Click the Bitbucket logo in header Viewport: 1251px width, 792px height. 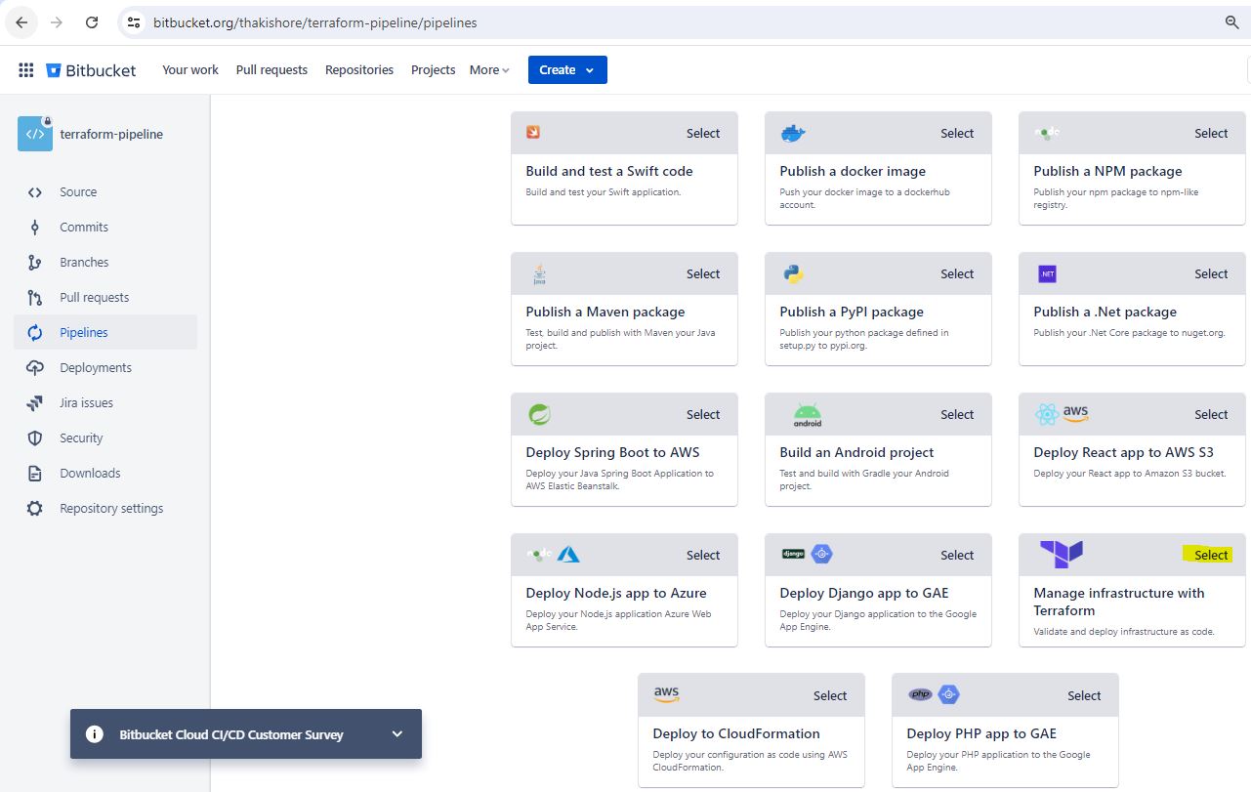(91, 70)
